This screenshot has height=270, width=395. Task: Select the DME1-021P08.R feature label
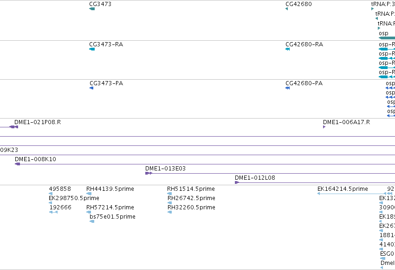38,122
